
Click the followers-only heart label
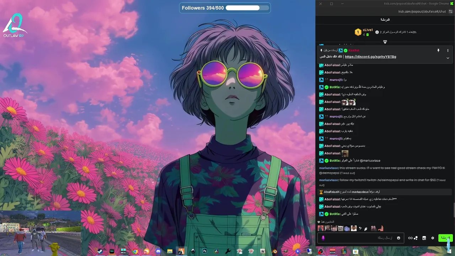click(x=326, y=222)
